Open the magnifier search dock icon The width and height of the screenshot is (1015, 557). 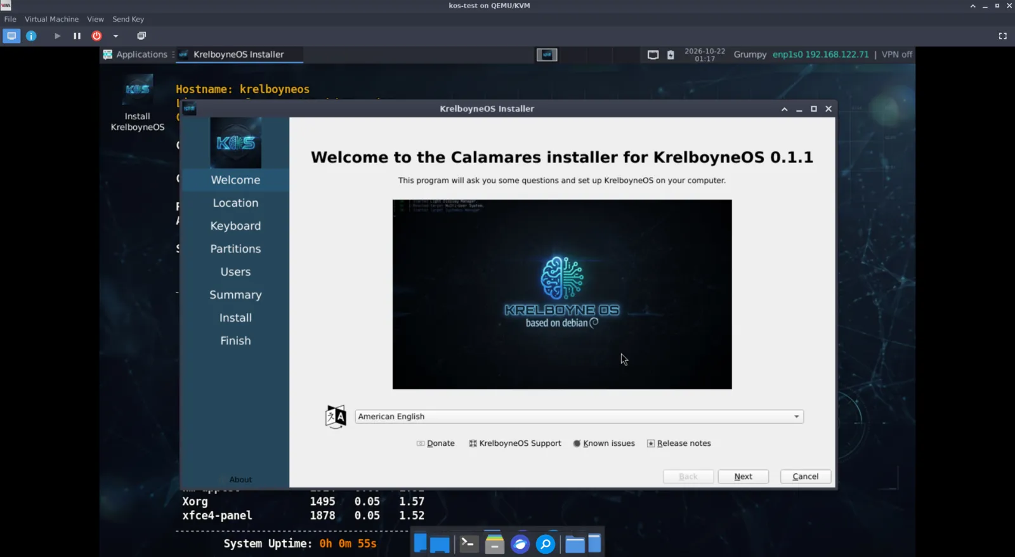coord(546,544)
